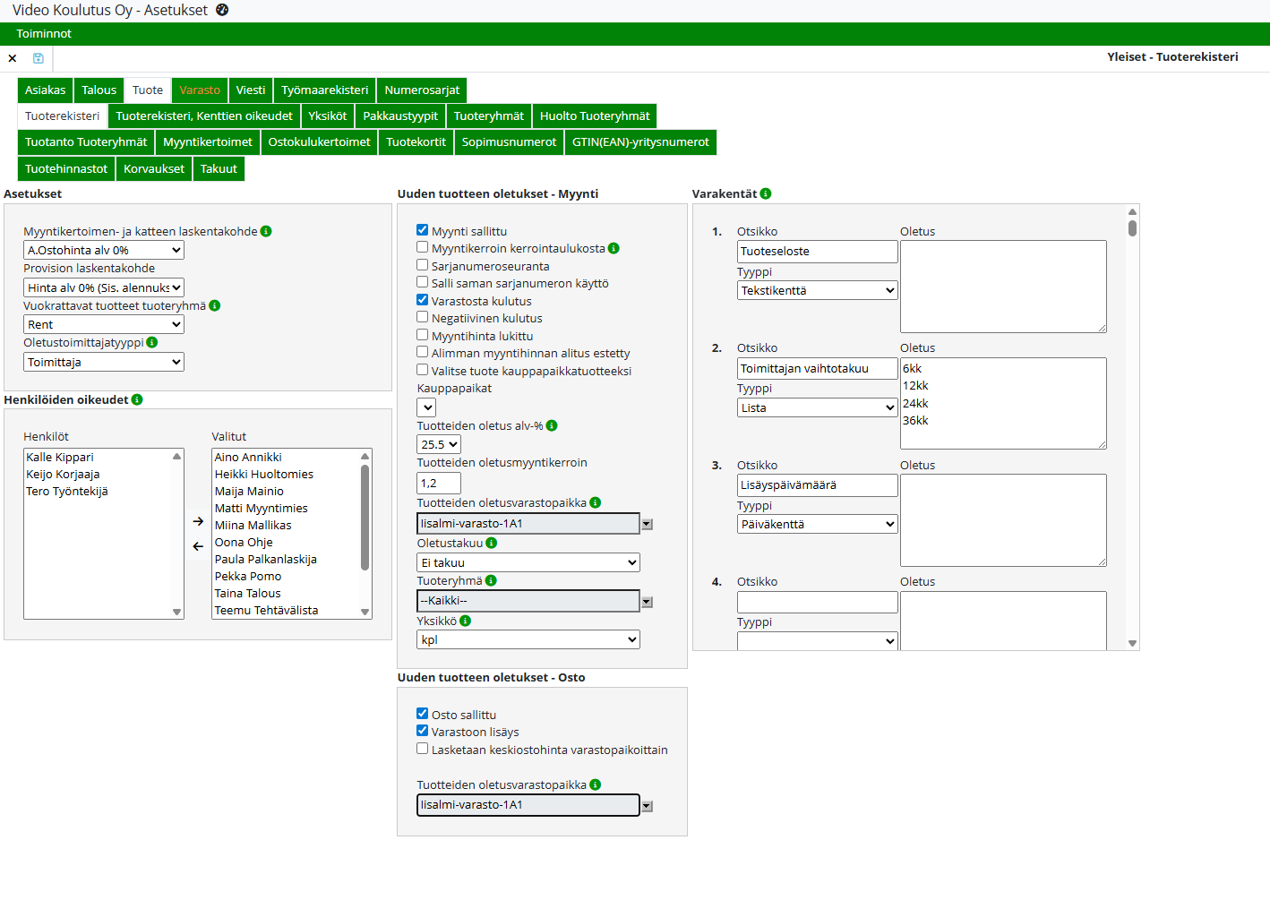
Task: Click info icon next to Oletustakuu
Action: (492, 543)
